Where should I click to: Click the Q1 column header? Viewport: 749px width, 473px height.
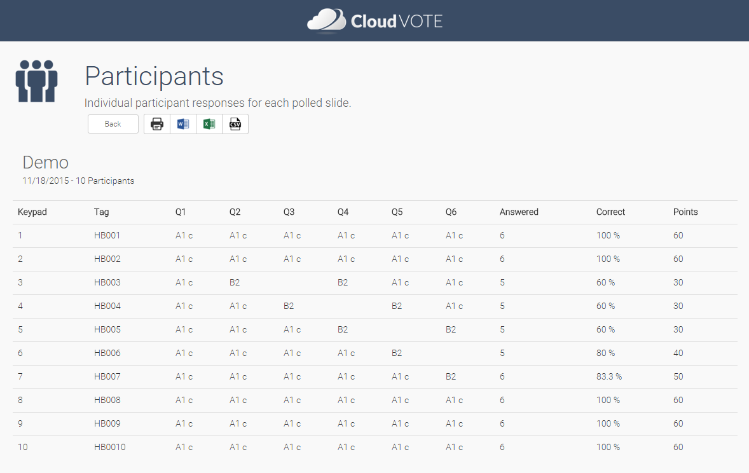tap(181, 212)
